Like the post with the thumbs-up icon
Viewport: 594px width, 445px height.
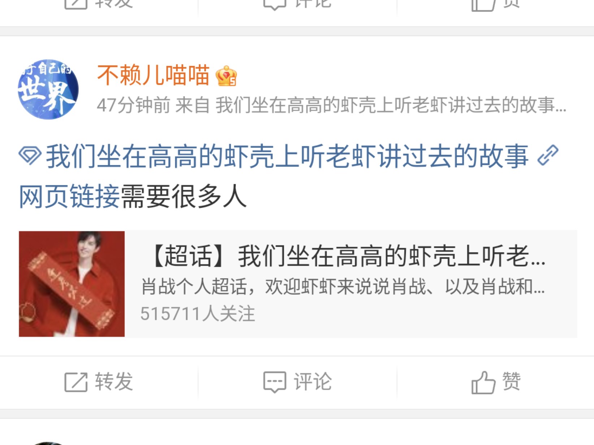(483, 382)
